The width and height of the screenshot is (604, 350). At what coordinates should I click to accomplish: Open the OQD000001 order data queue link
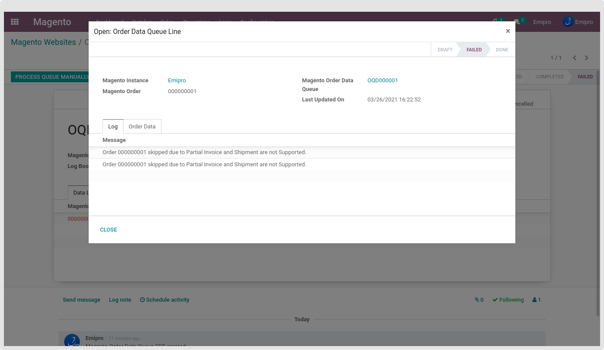(x=382, y=81)
